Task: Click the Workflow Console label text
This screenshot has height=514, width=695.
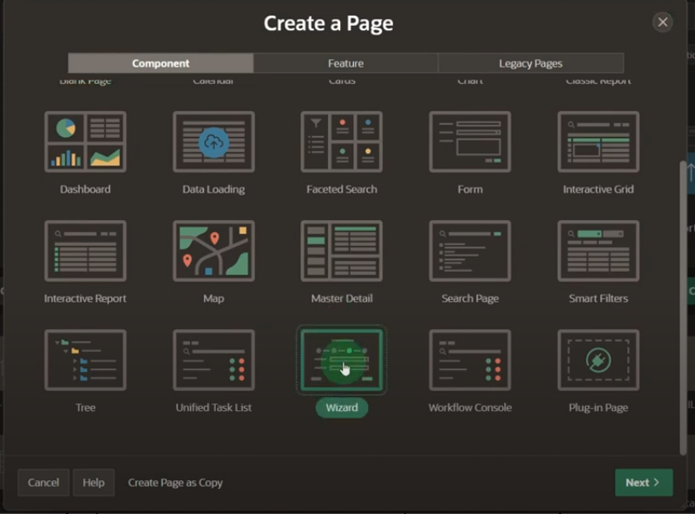Action: coord(469,407)
